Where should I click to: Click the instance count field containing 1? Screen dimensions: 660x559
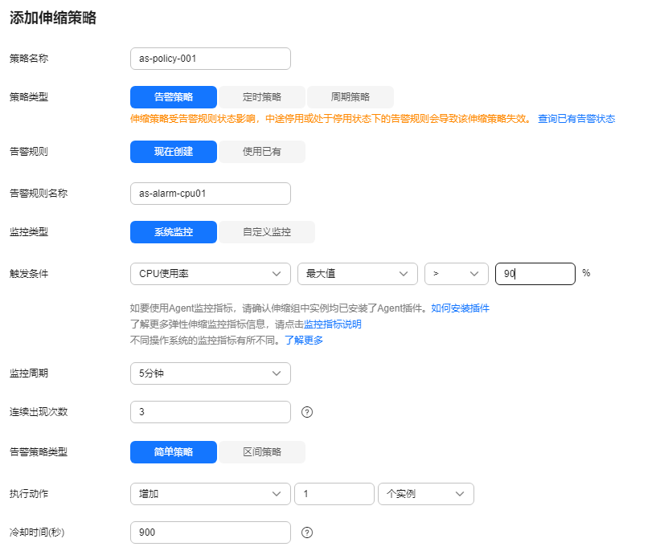point(334,494)
